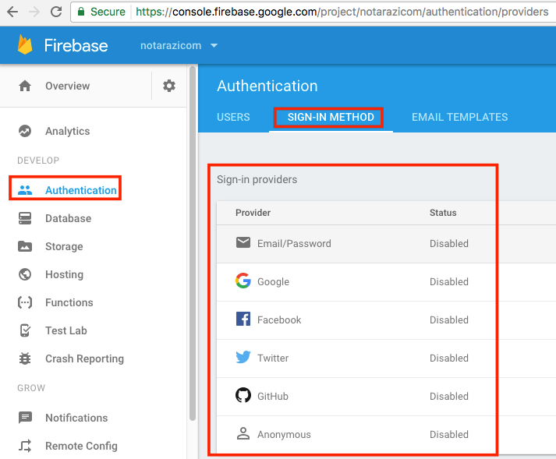Viewport: 556px width, 459px height.
Task: Click the Firebase flame logo
Action: [x=25, y=44]
